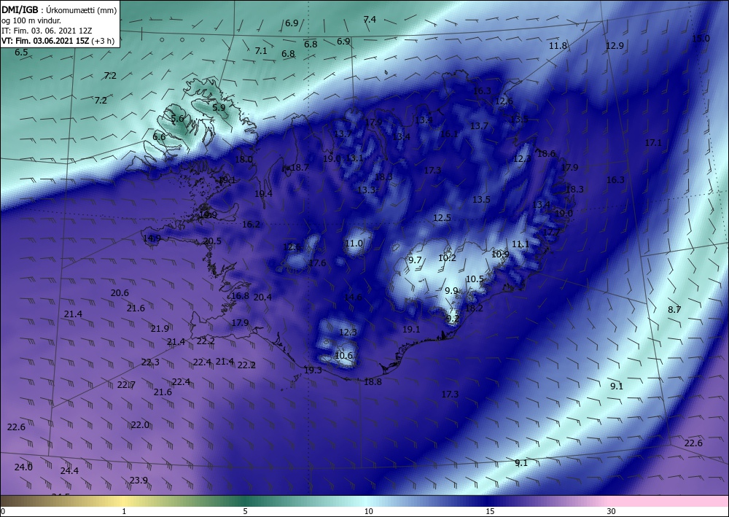
Task: Click the 10.6 value on the southern glacier
Action: click(x=343, y=356)
